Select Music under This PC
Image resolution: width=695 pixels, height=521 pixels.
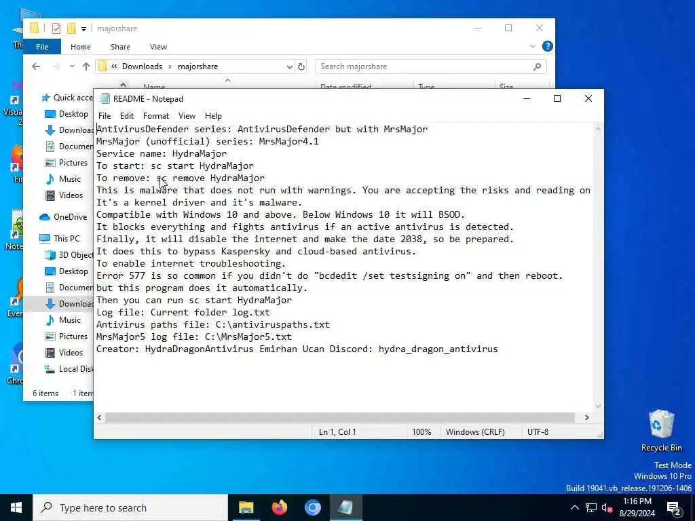63,320
